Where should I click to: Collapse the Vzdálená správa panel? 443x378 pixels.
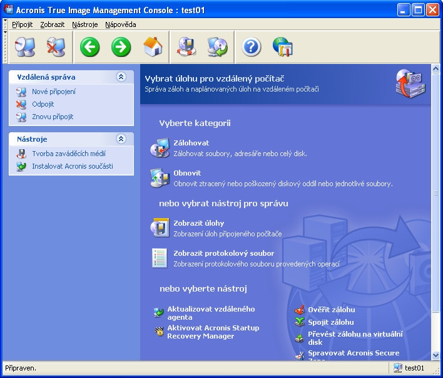pos(121,77)
